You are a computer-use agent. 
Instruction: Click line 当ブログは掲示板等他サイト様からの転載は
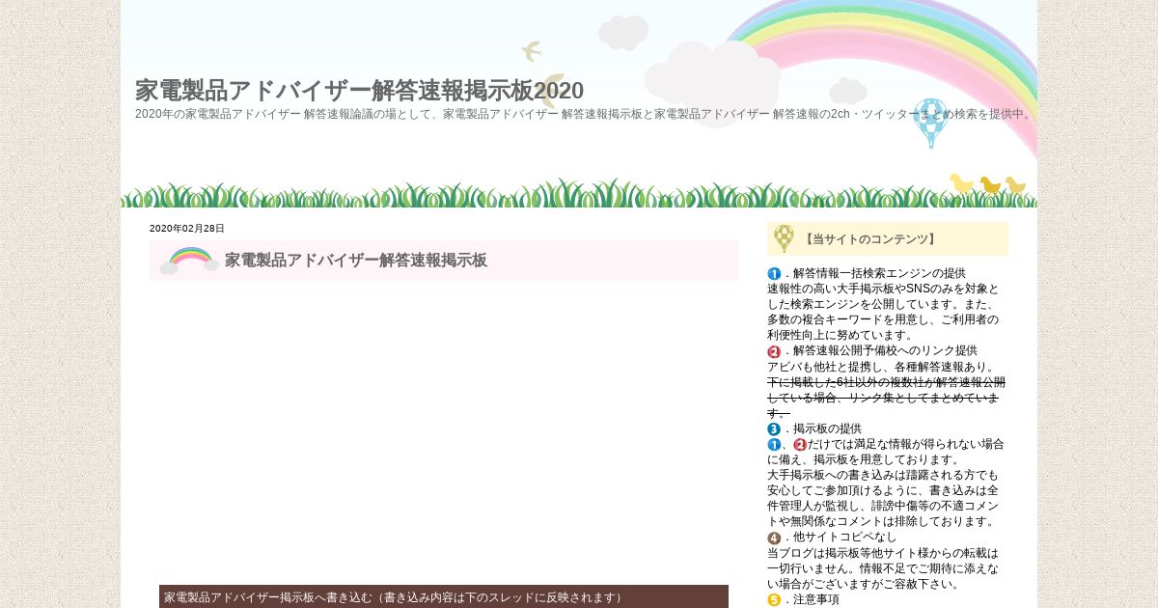(x=883, y=554)
